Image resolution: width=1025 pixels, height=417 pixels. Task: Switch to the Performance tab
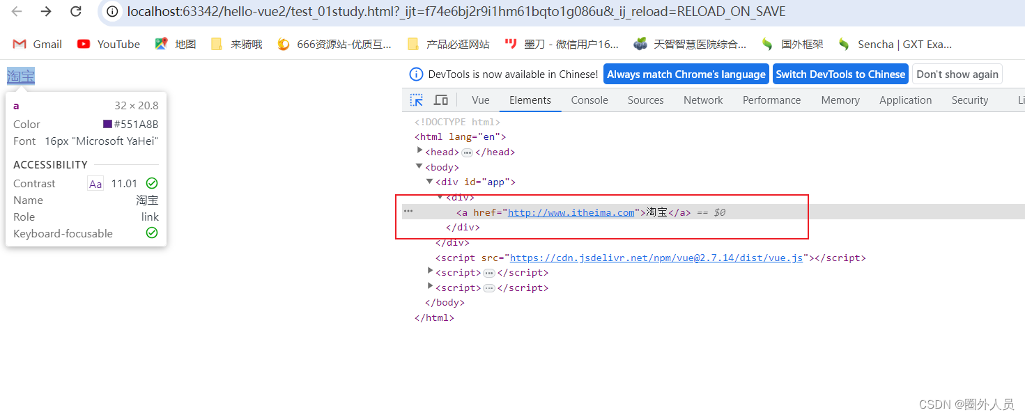click(x=771, y=100)
